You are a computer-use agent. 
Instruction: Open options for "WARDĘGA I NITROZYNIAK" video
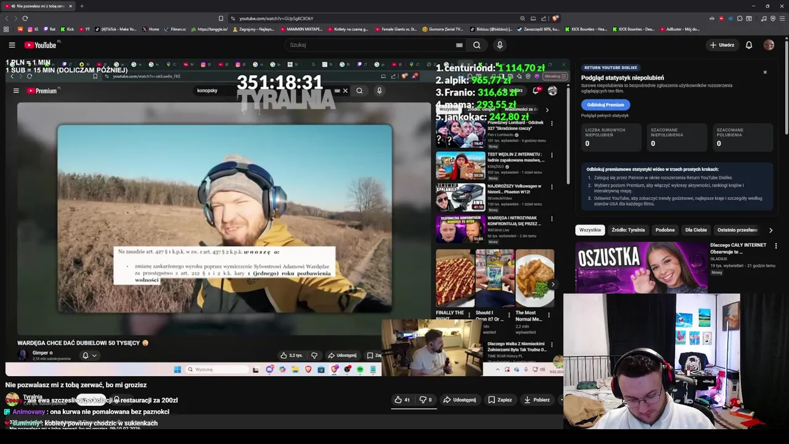click(x=552, y=218)
